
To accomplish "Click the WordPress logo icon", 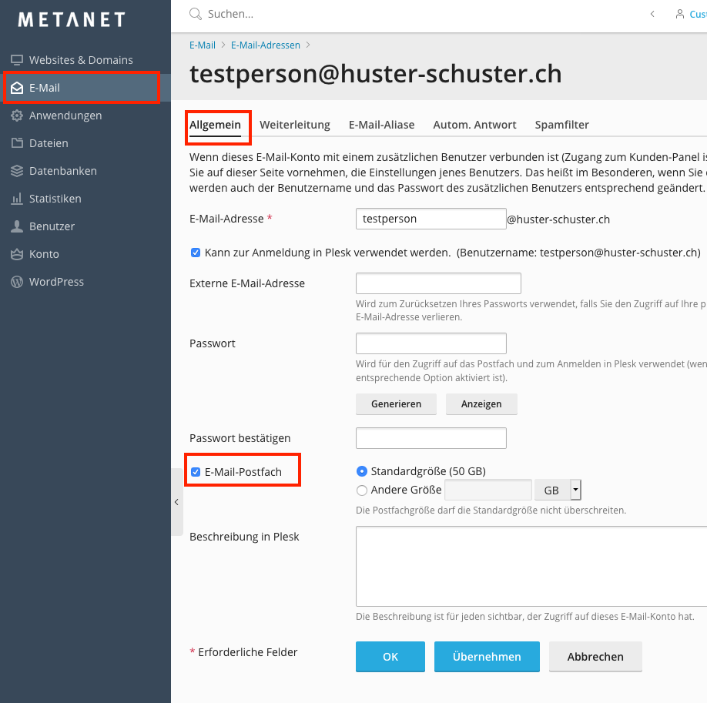I will point(16,282).
